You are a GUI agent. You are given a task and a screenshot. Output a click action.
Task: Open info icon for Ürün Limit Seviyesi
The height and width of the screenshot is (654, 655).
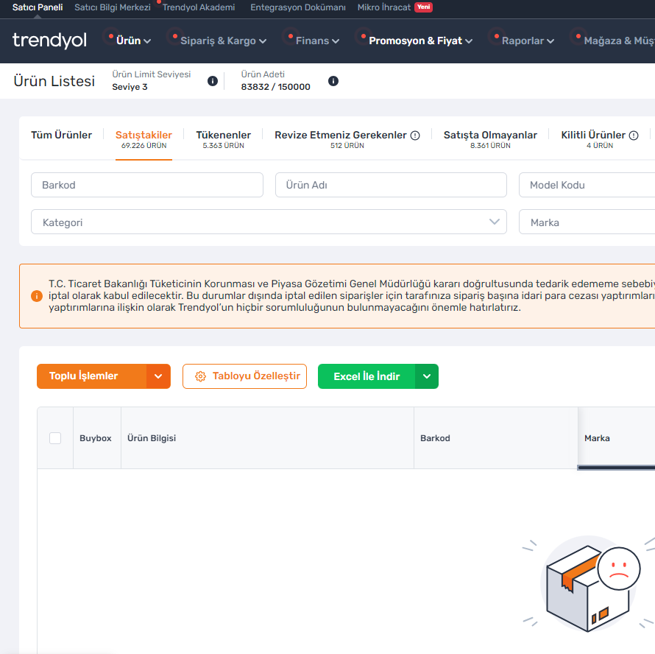(213, 81)
